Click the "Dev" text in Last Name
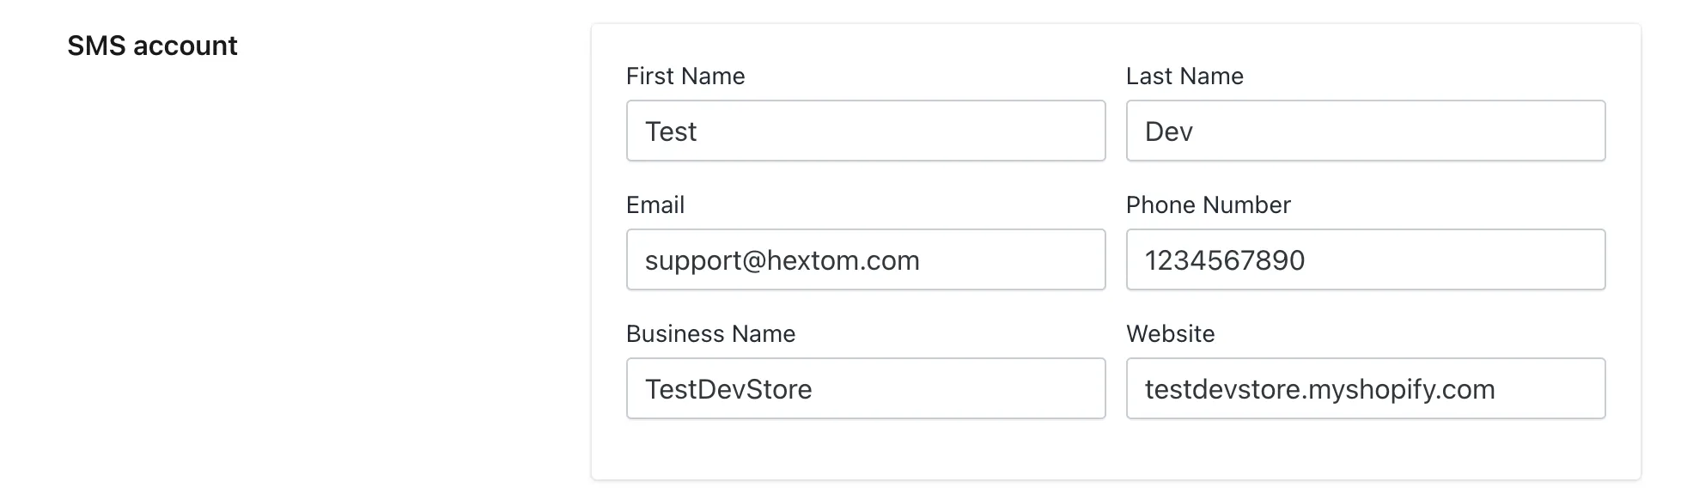Viewport: 1699px width, 500px height. pyautogui.click(x=1168, y=131)
